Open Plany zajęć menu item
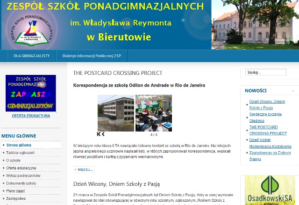 coord(15,191)
